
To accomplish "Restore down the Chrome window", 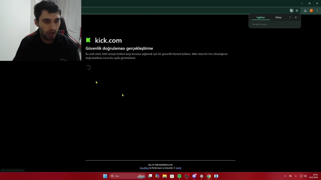I will [x=309, y=3].
